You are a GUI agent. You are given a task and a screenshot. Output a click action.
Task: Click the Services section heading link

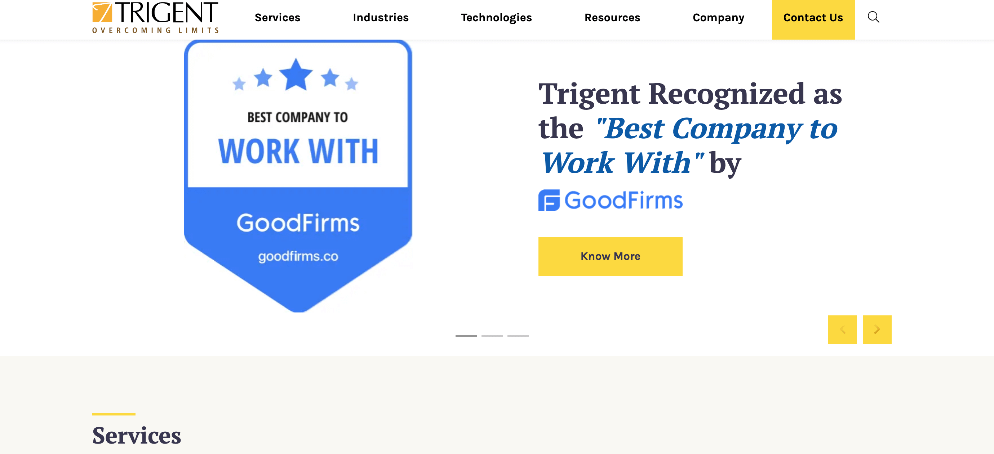136,436
